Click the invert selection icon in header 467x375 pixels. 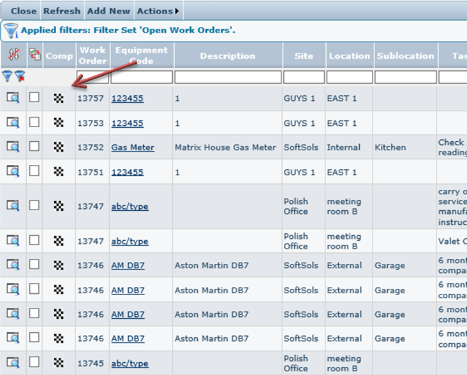34,56
